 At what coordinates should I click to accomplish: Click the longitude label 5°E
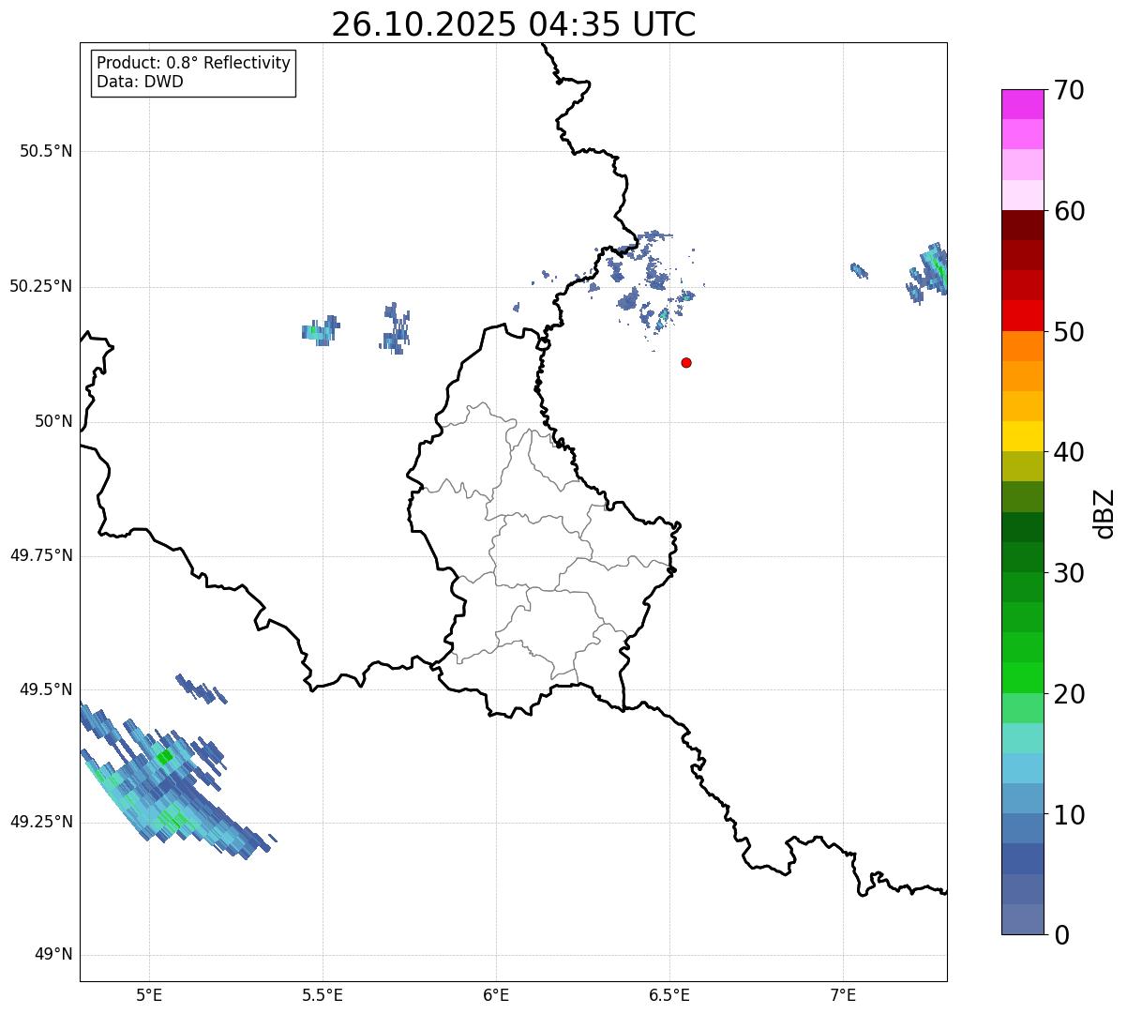click(x=149, y=994)
